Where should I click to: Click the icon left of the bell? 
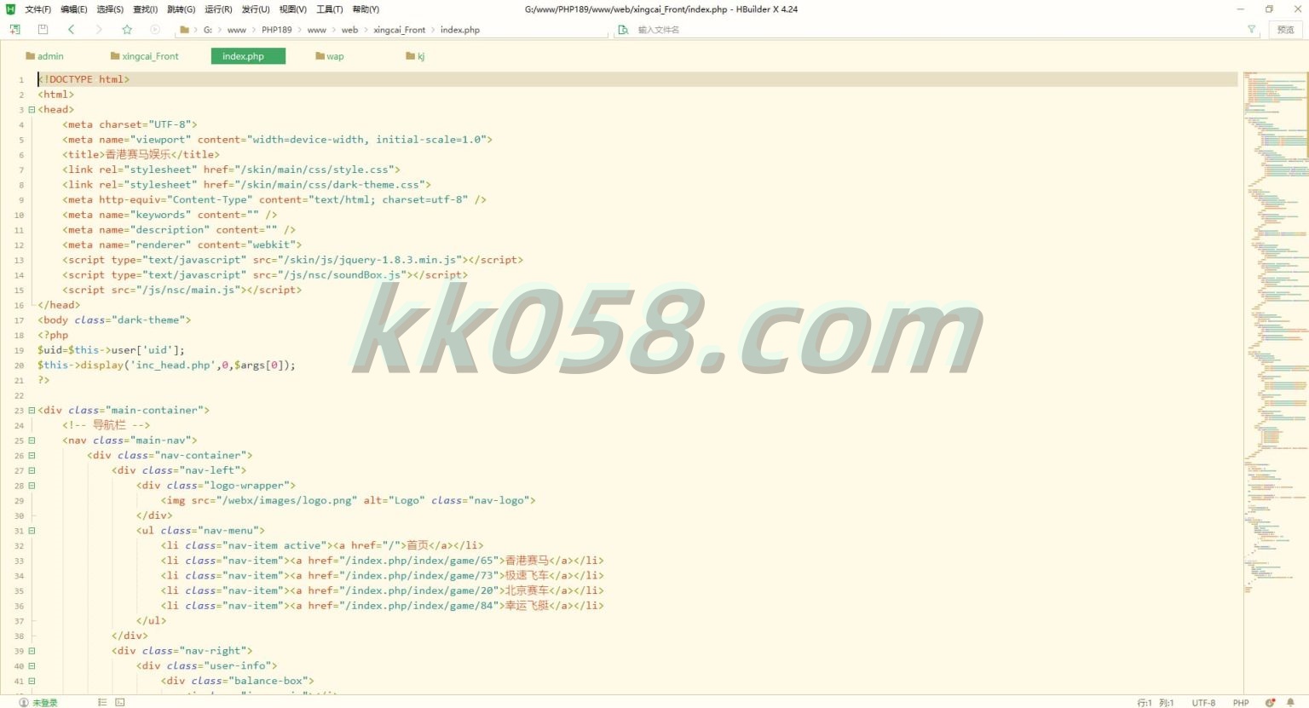click(x=1270, y=703)
